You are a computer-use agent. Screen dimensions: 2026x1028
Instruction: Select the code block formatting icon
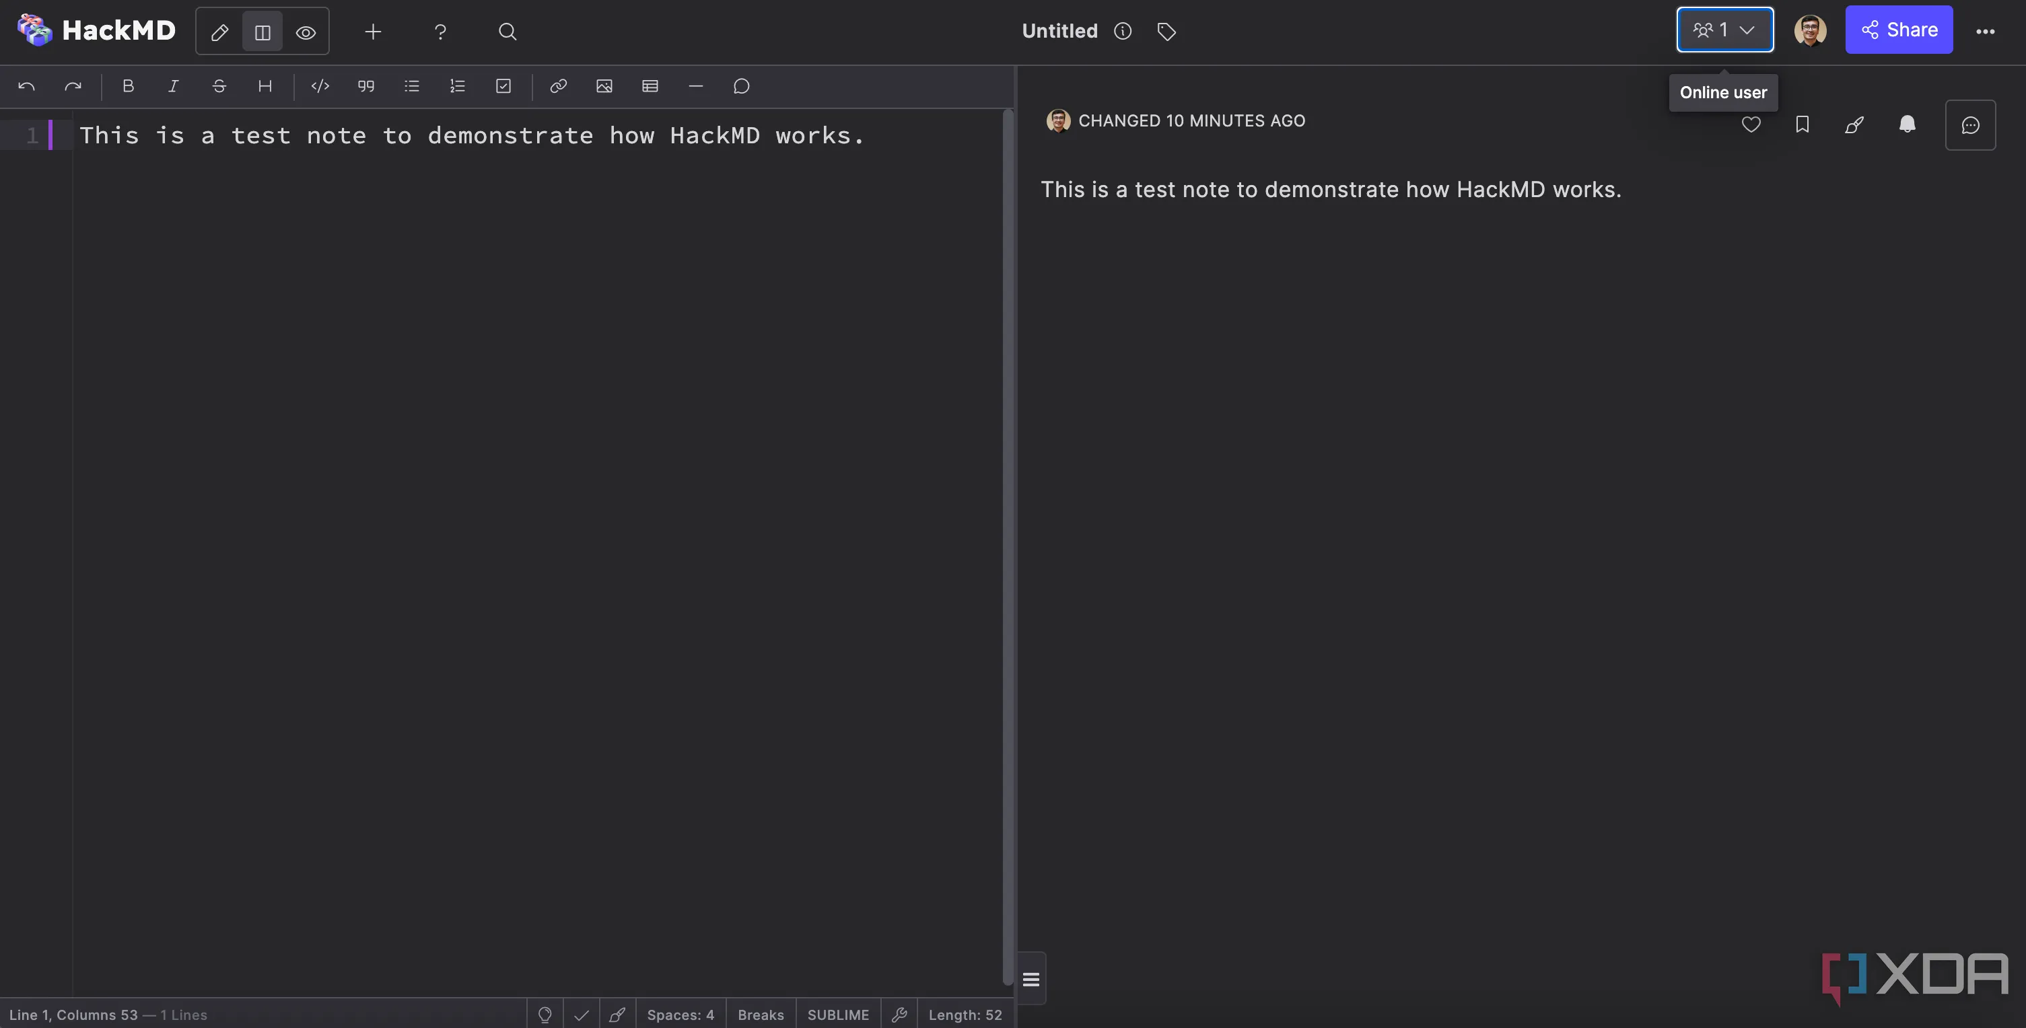pos(319,87)
